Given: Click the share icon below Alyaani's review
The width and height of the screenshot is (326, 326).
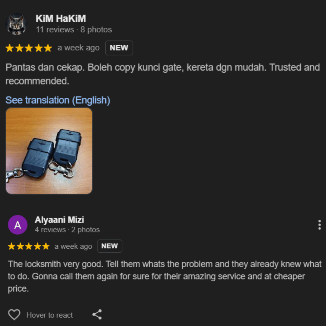Looking at the screenshot, I should pos(97,314).
